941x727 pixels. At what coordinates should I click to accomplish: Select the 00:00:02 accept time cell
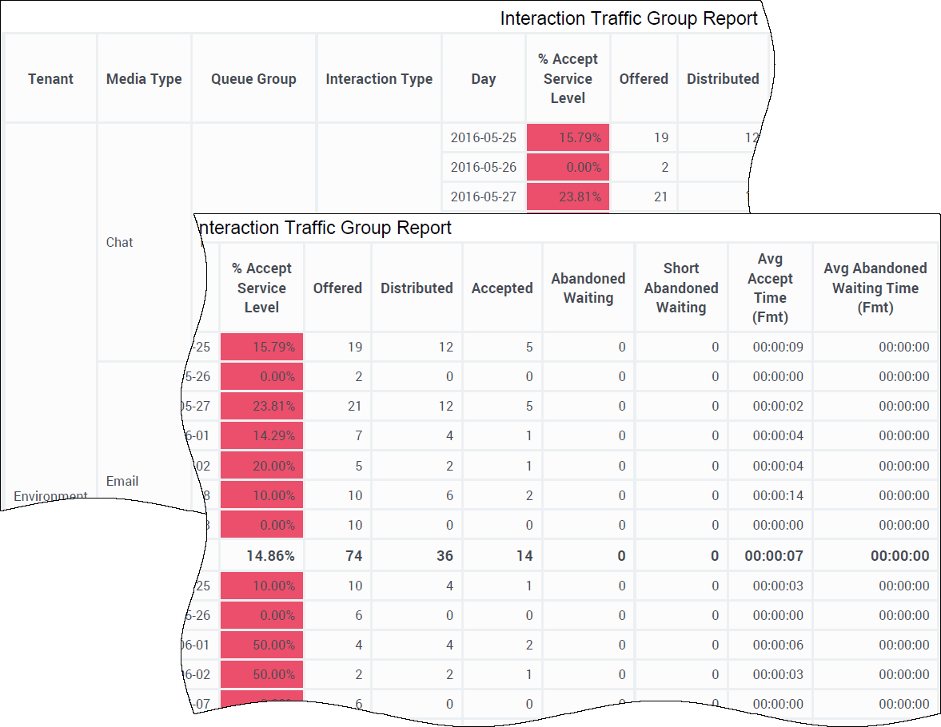pos(770,406)
